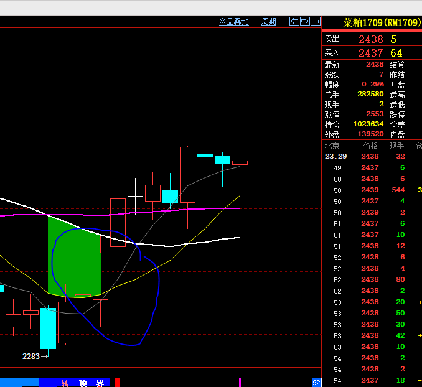Open the 商品叠加 overlay link
The image size is (422, 387).
point(233,22)
